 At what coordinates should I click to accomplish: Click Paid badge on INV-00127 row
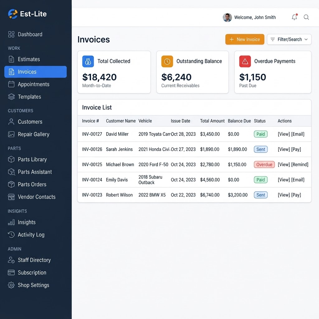[x=261, y=134]
